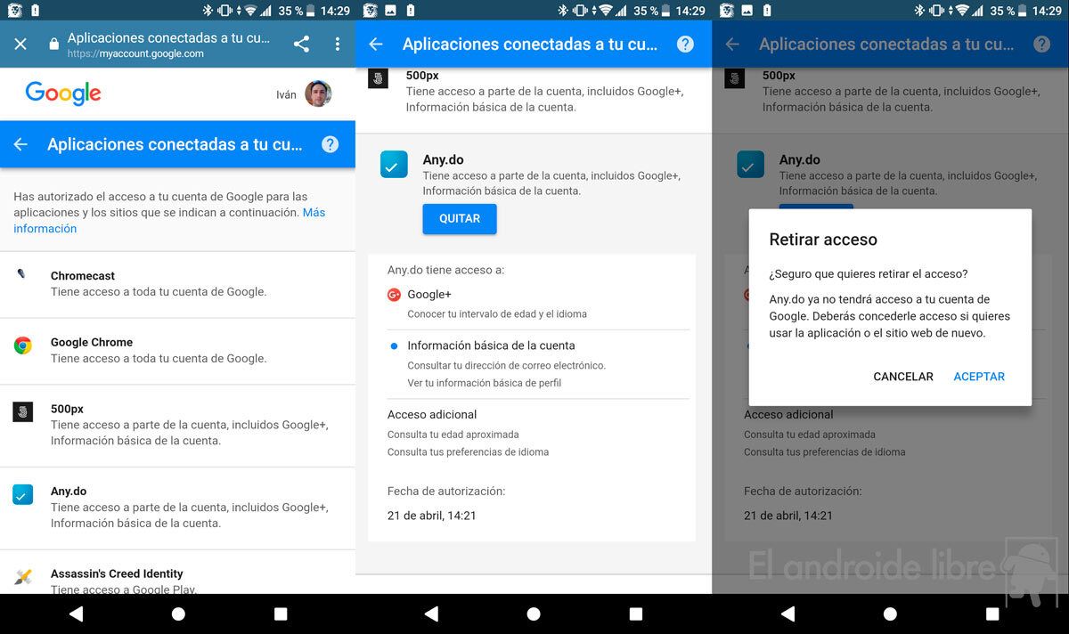Tap the Assassin's Creed Identity app icon
Viewport: 1069px width, 634px height.
[x=23, y=577]
